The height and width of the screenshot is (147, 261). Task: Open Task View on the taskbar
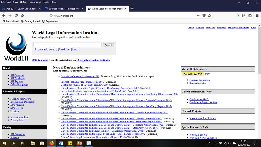coord(23,143)
